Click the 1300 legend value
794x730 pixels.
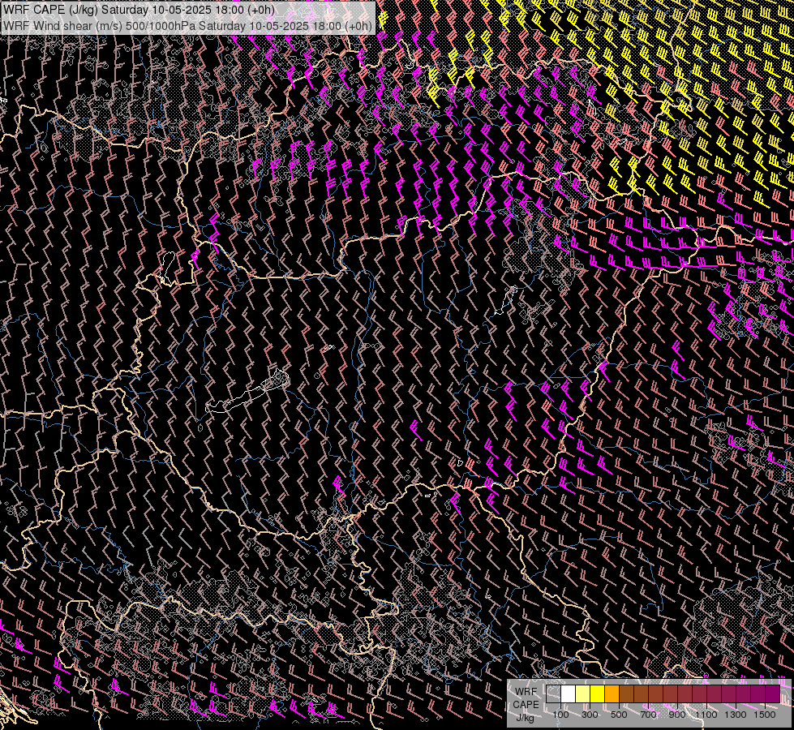pos(736,715)
